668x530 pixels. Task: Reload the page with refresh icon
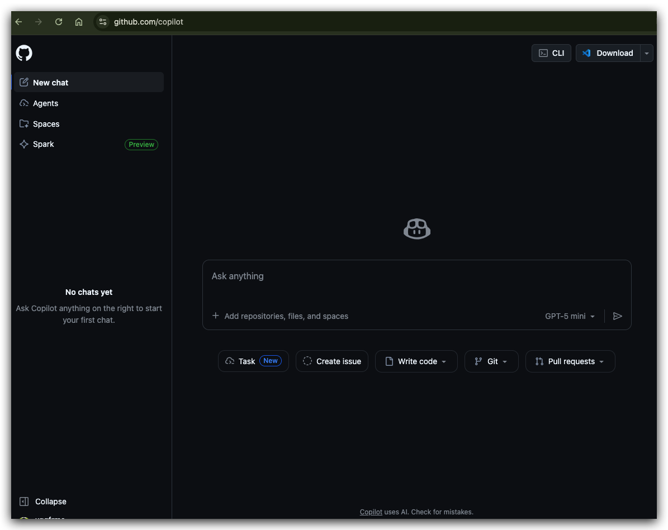coord(59,22)
